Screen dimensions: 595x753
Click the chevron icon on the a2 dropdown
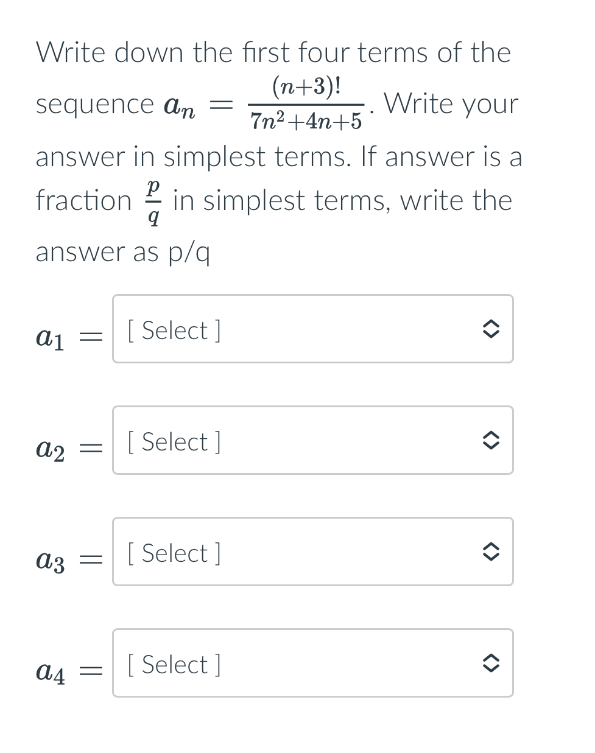tap(492, 440)
